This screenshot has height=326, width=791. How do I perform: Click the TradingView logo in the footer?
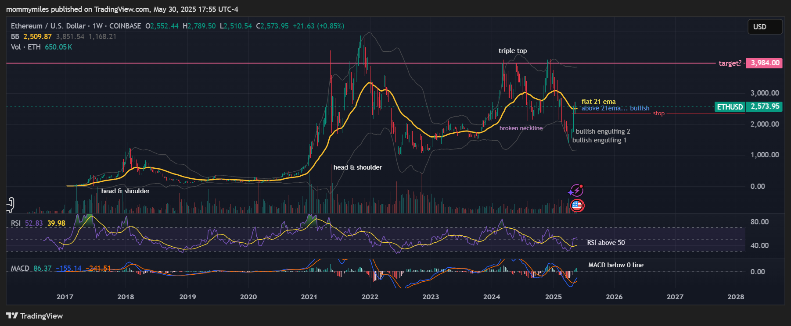click(35, 316)
